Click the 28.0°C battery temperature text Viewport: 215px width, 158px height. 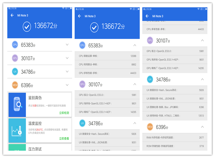(x=40, y=130)
